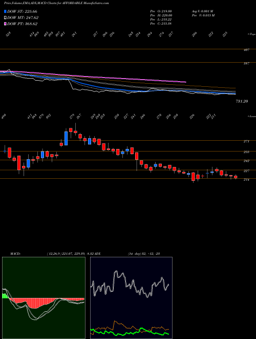Select the 'DOW ST: 225.66' label
Screen dimensions: 256x339
pyautogui.click(x=22, y=11)
